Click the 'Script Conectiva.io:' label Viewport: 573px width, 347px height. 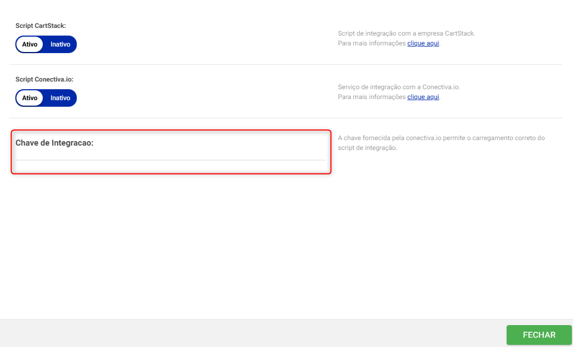(x=44, y=79)
